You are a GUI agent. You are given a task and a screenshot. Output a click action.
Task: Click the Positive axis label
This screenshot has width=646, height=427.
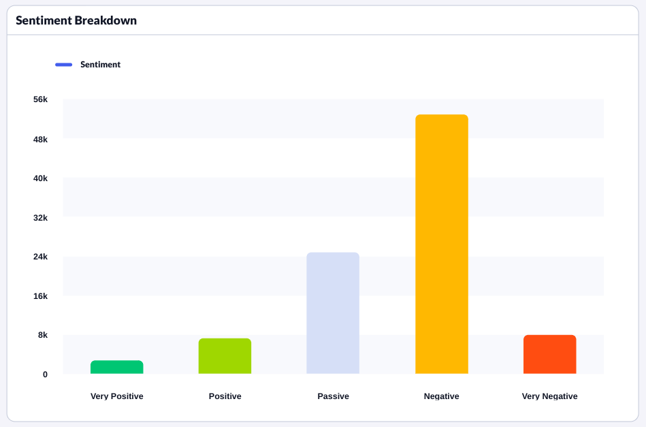[x=225, y=396]
